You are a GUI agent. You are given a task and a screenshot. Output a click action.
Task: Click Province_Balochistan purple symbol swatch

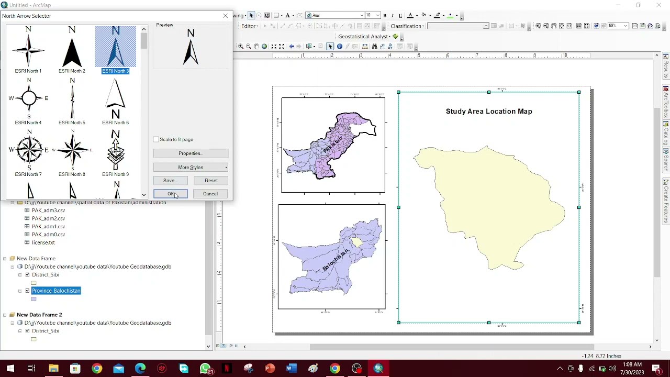(x=33, y=299)
